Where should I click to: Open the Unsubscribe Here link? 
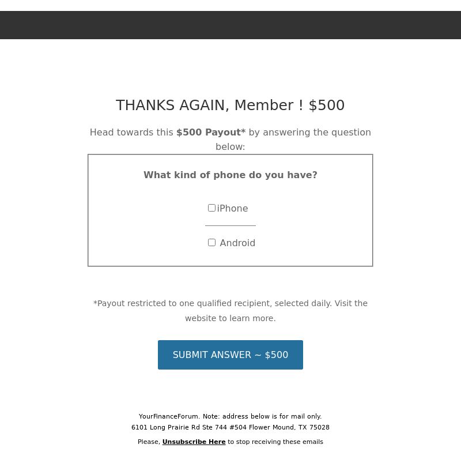tap(194, 442)
